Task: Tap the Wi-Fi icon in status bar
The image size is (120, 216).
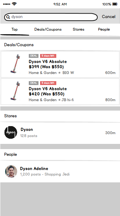Action: (x=14, y=4)
